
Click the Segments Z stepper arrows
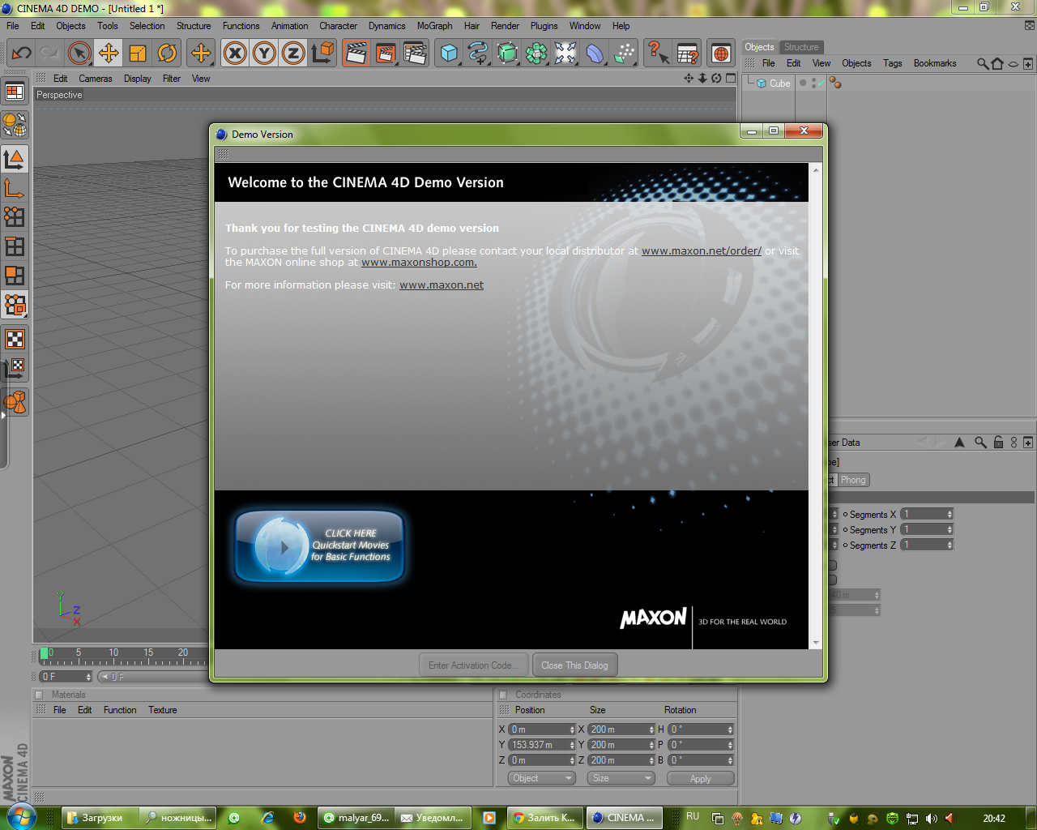pos(950,545)
